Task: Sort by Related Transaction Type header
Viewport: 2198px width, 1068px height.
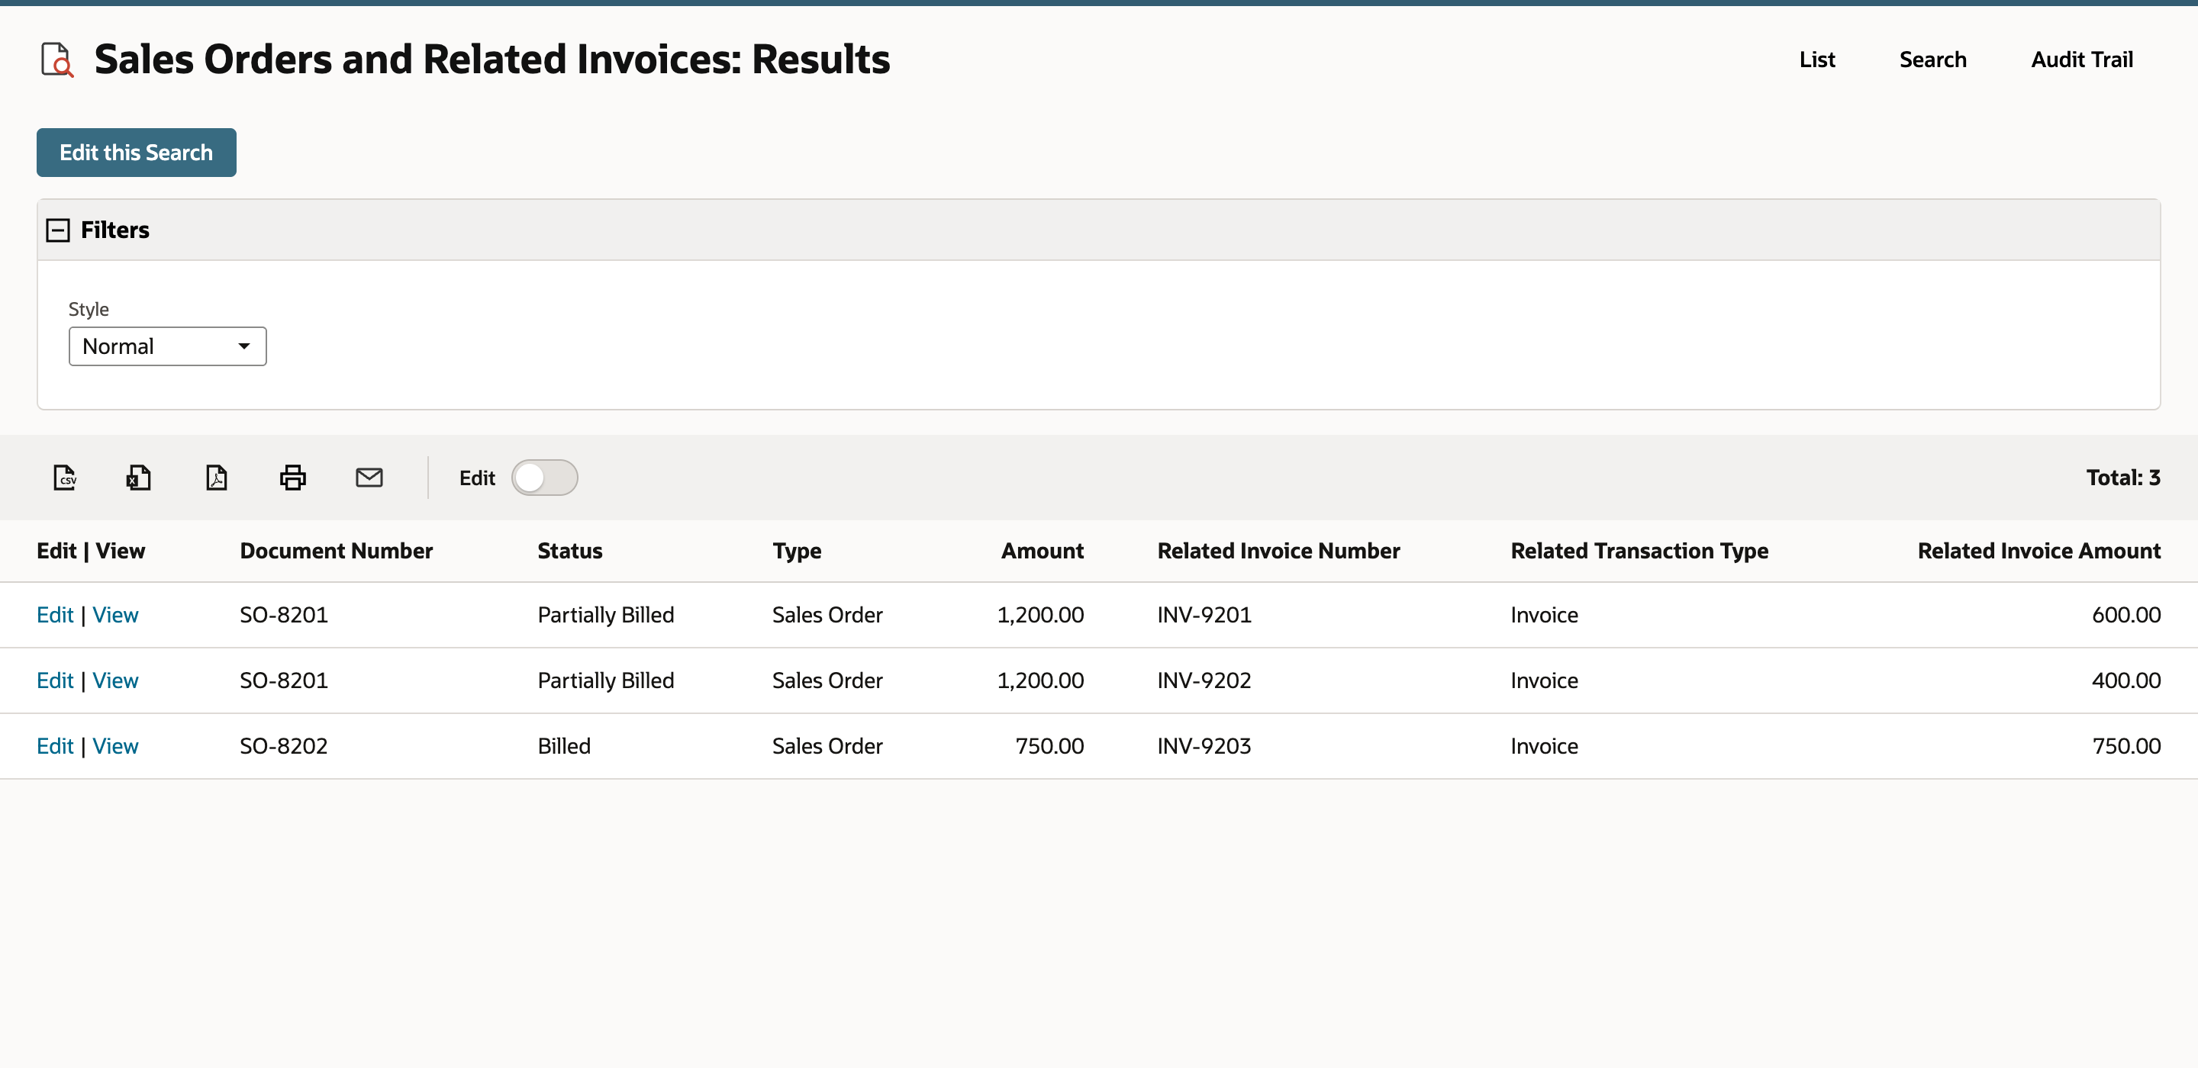Action: 1639,552
